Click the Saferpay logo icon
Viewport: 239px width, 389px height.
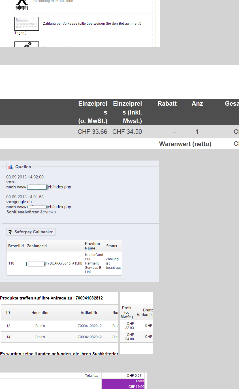[x=22, y=5]
